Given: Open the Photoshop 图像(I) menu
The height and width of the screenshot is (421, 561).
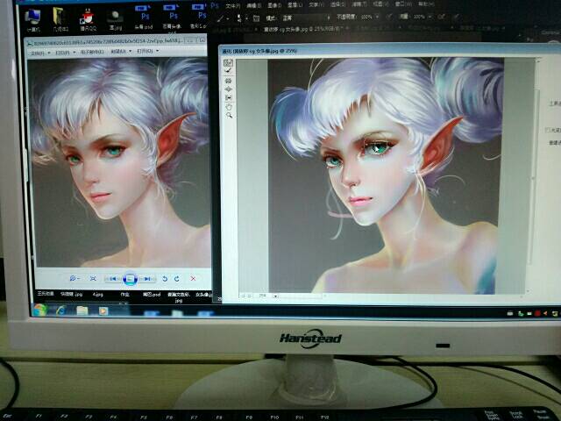Looking at the screenshot, I should pyautogui.click(x=274, y=5).
